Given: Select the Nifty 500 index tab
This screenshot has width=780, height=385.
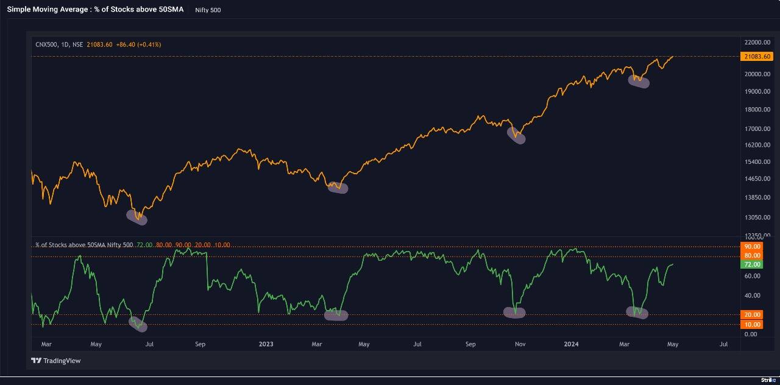Looking at the screenshot, I should pos(208,10).
